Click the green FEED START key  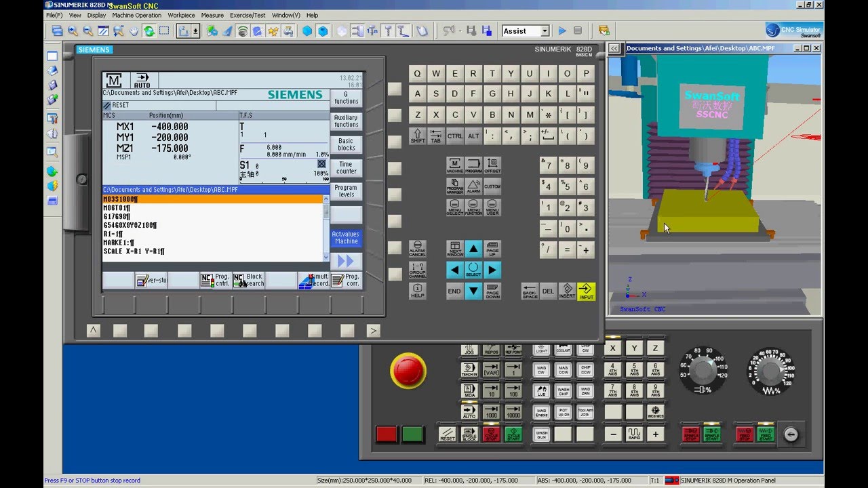[x=766, y=434]
